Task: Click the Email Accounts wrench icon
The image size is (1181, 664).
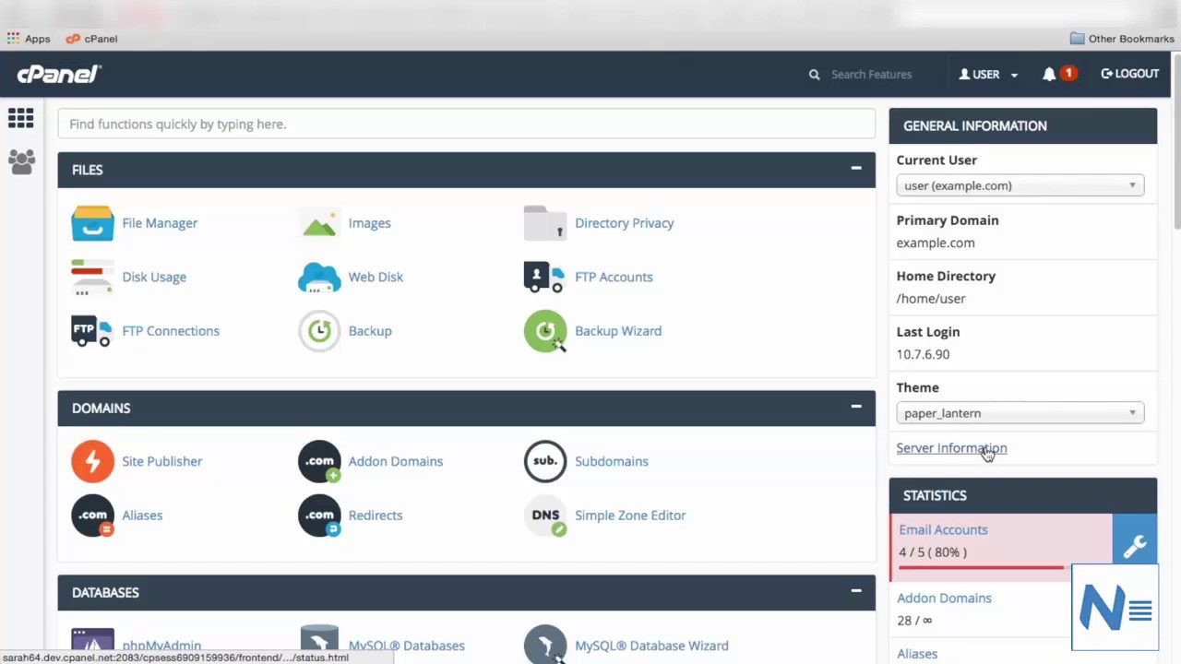Action: [x=1135, y=547]
